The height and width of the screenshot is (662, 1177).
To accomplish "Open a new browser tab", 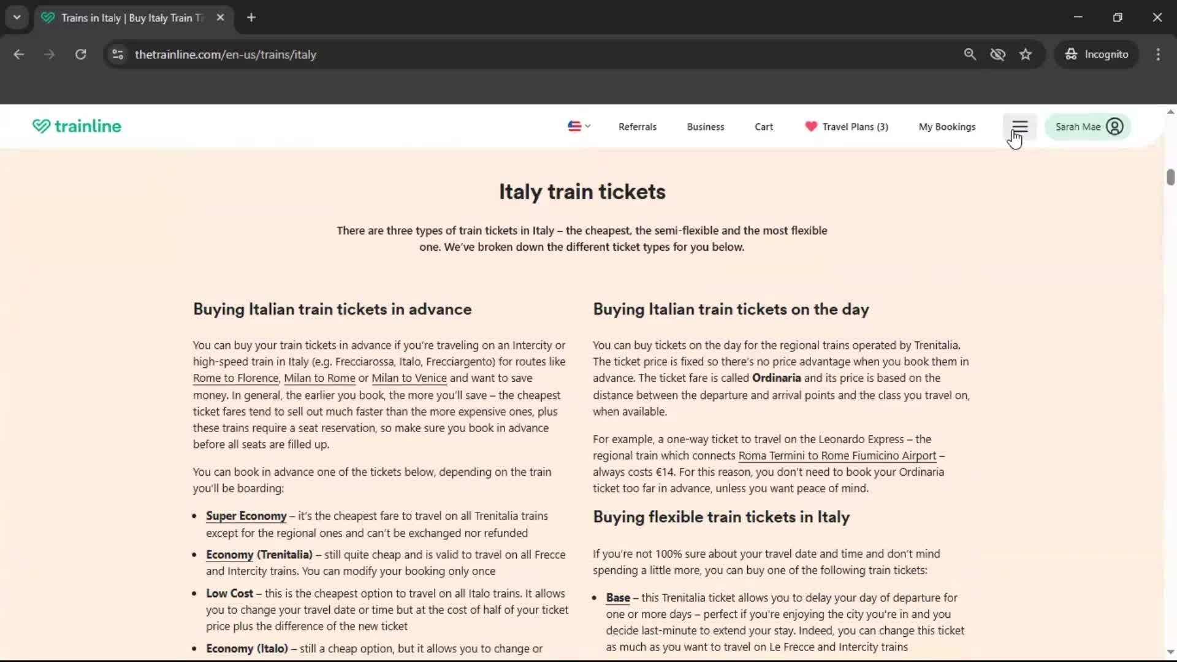I will point(251,17).
